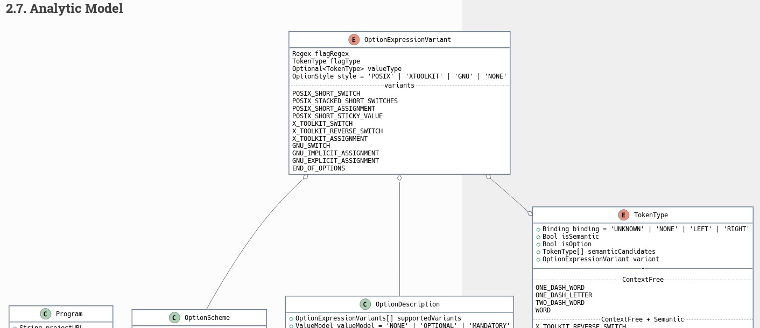
Task: Select the END_OF_OPTIONS variant entry
Action: pyautogui.click(x=318, y=168)
